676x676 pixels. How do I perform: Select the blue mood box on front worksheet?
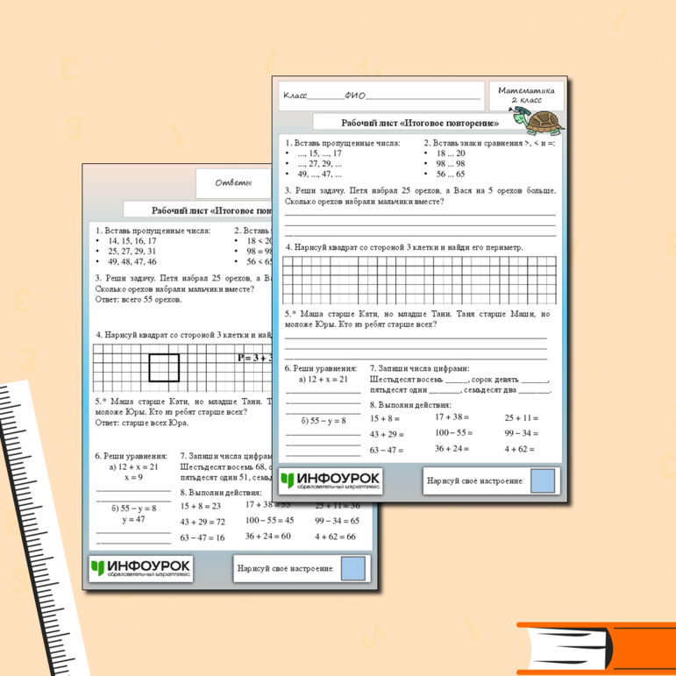point(543,480)
